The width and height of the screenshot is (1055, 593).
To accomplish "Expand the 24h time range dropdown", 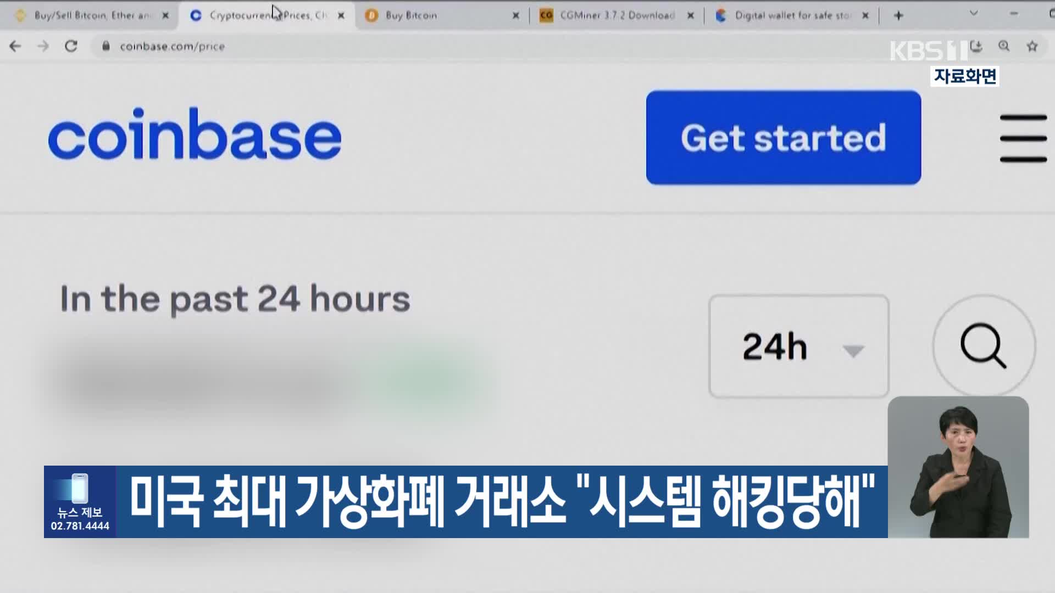I will (799, 346).
